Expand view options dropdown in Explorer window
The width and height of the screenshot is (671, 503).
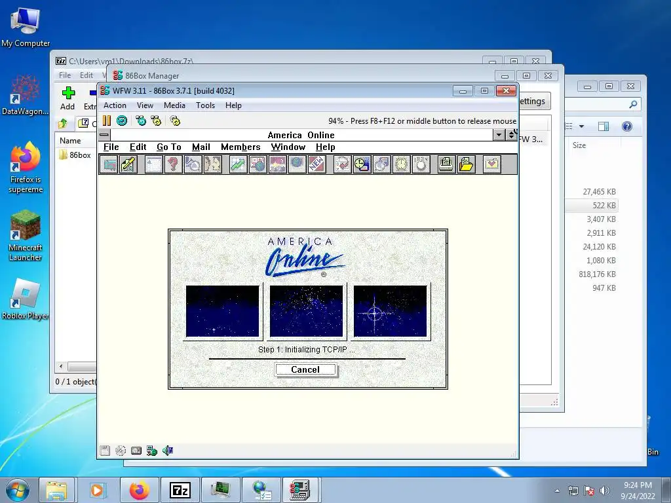coord(581,126)
